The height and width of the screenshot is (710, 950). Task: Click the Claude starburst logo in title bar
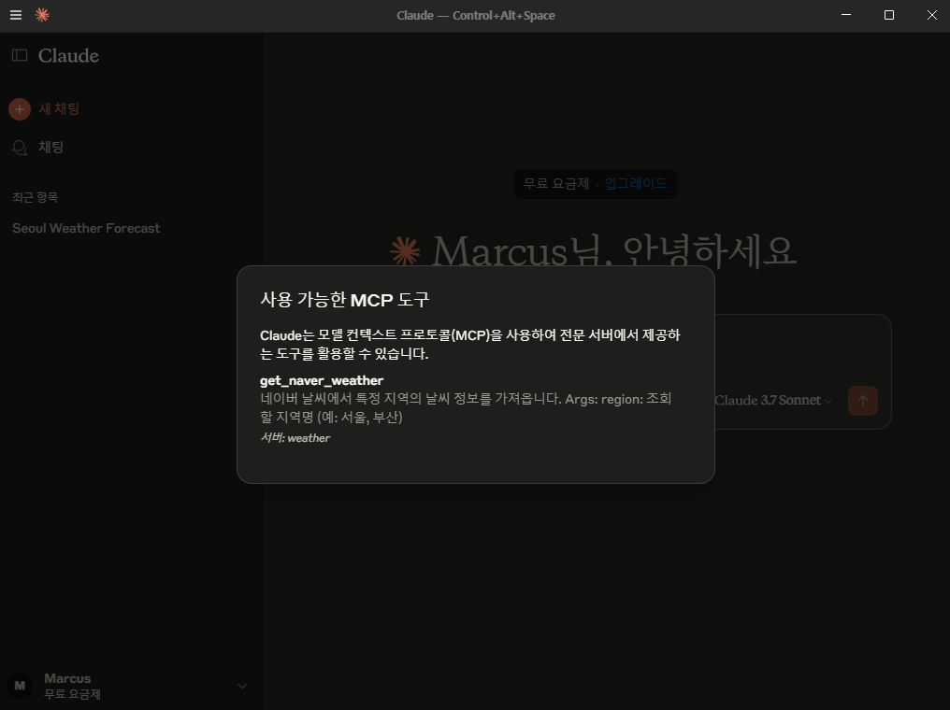tap(42, 15)
